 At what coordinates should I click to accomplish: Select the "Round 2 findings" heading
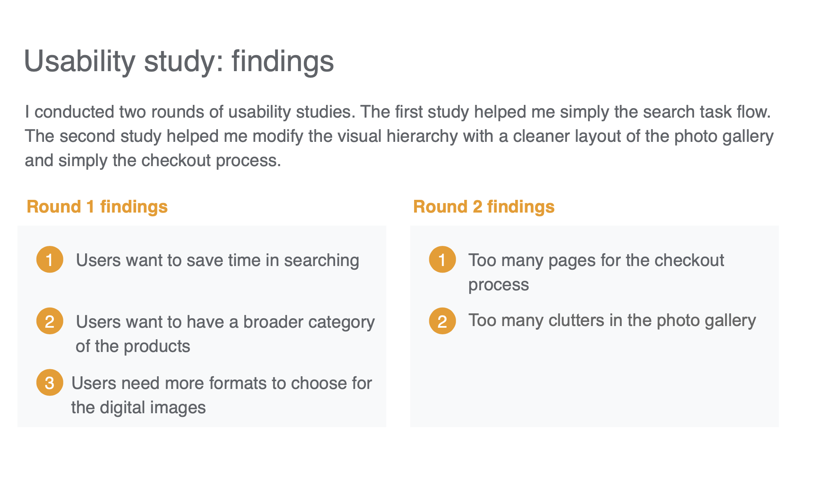(x=484, y=206)
